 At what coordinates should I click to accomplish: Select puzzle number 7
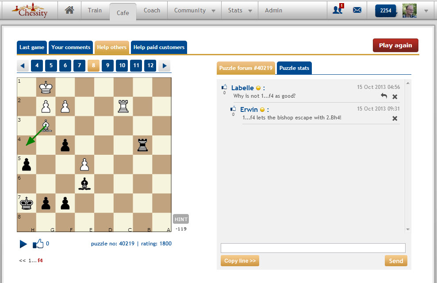pyautogui.click(x=80, y=65)
